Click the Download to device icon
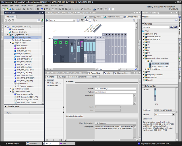 (56, 9)
